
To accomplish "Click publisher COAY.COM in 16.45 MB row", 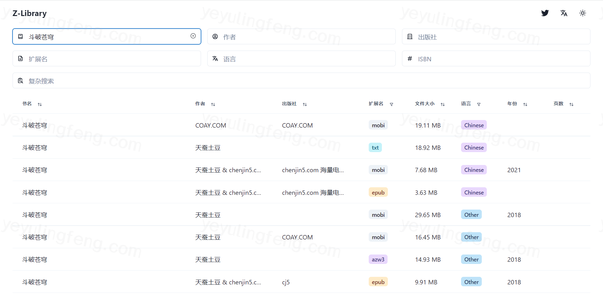I will pyautogui.click(x=297, y=237).
